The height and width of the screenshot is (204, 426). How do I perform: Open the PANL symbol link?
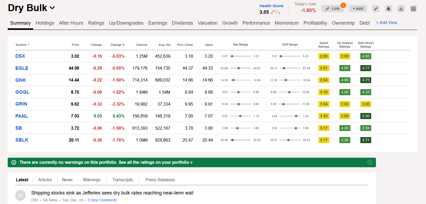point(22,116)
